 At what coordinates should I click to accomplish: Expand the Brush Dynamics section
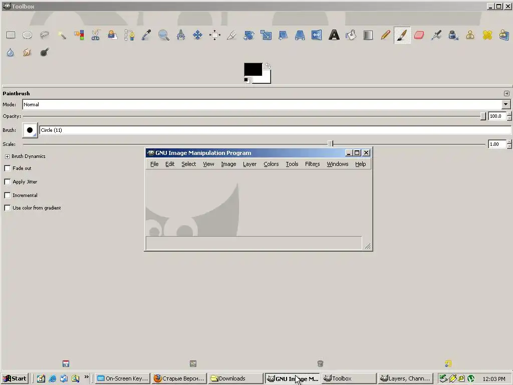(7, 156)
